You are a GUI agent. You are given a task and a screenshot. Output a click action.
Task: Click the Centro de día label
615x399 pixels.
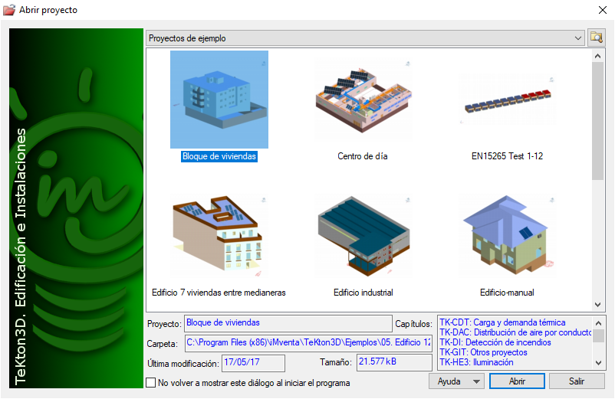(x=363, y=156)
